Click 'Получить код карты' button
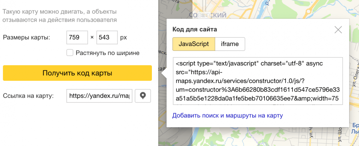 point(77,73)
